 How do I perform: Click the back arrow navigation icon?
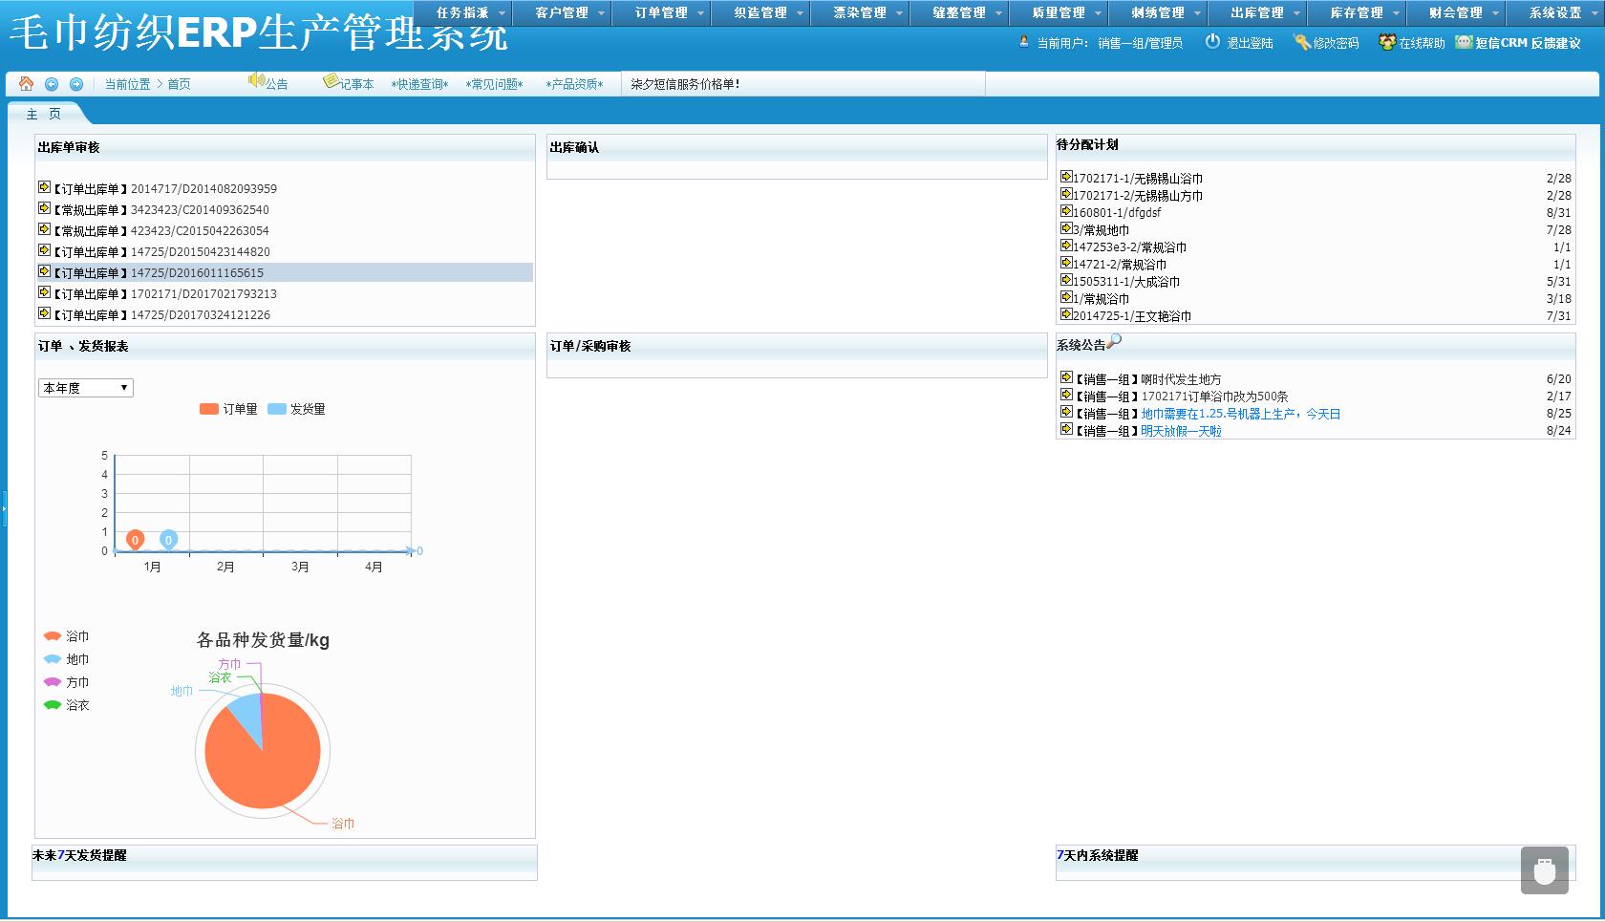52,84
